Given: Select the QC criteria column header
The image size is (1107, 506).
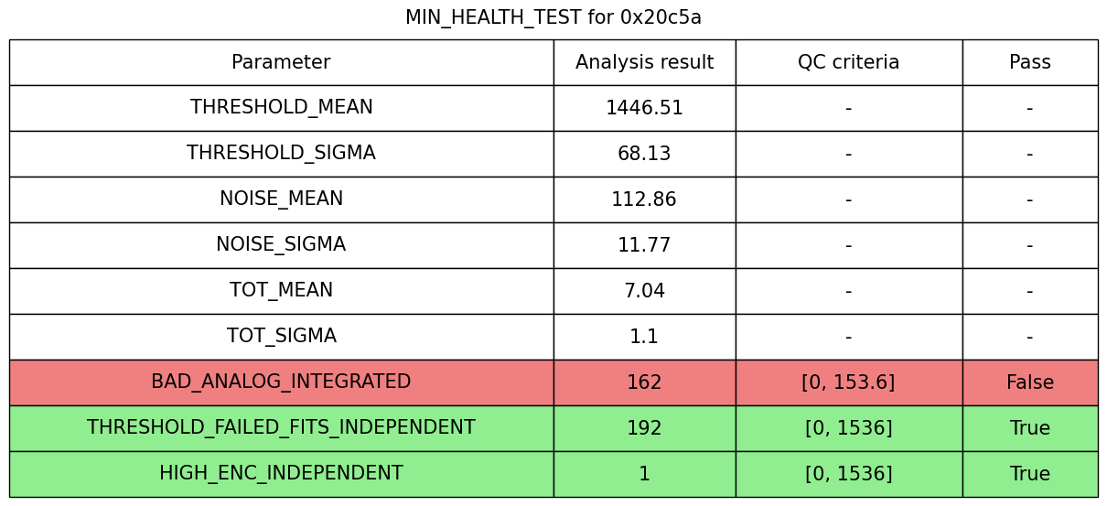Looking at the screenshot, I should pyautogui.click(x=848, y=62).
